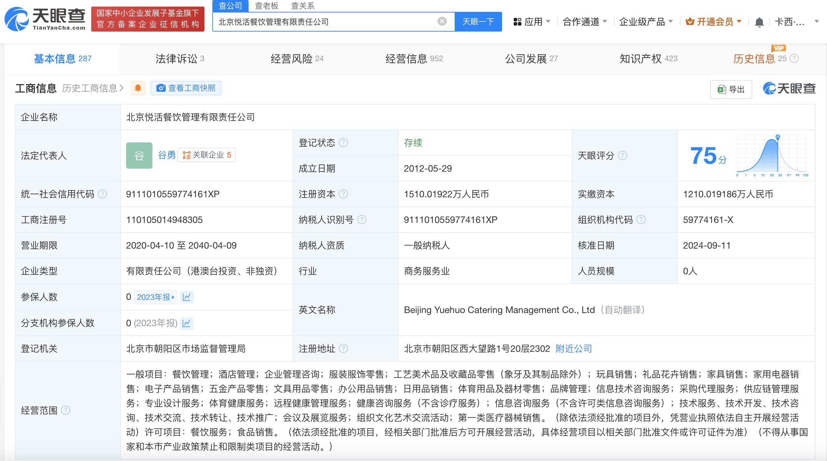This screenshot has height=461, width=827.
Task: Switch to 查公司 search tab
Action: 230,6
